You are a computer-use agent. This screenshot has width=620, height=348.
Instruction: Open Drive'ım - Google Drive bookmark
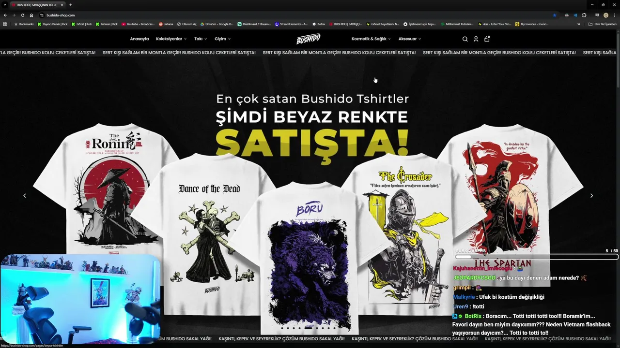point(217,24)
